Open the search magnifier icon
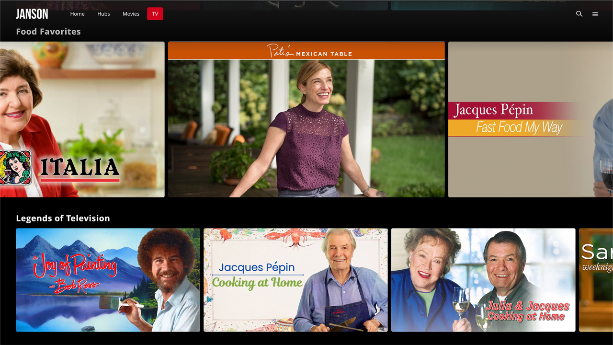The image size is (613, 345). pyautogui.click(x=579, y=14)
